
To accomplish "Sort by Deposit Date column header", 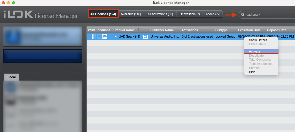I will point(277,30).
